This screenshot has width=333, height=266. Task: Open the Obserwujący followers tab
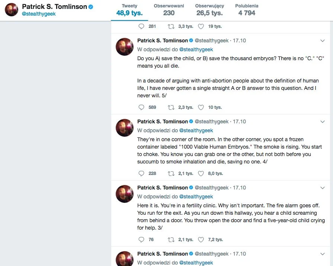(x=209, y=10)
